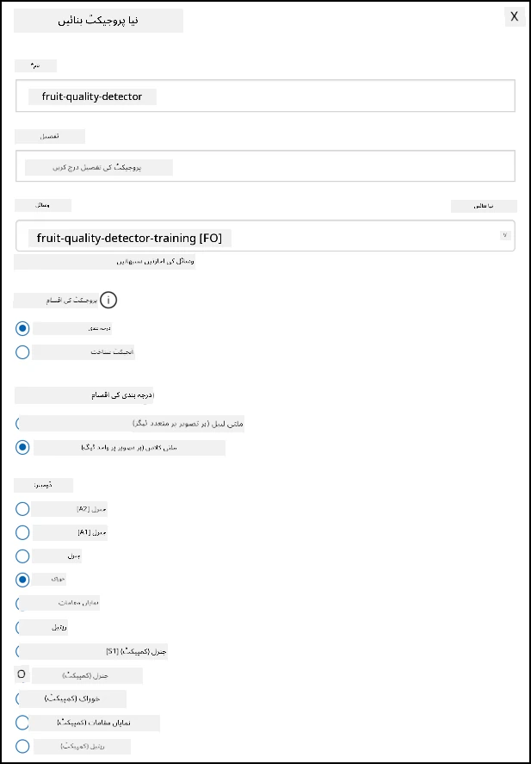Close the new project dialog with X

click(515, 16)
